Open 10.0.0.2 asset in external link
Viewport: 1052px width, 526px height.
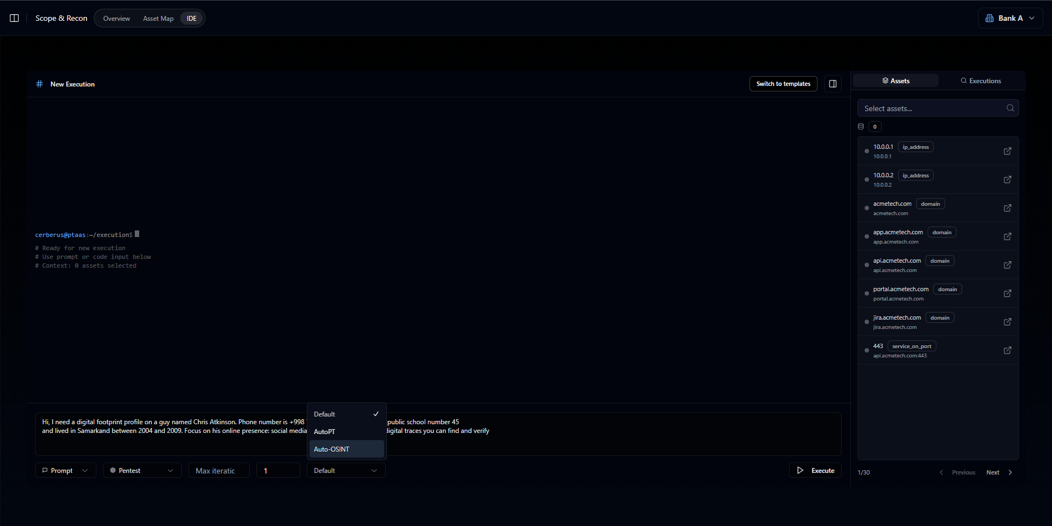pos(1007,180)
